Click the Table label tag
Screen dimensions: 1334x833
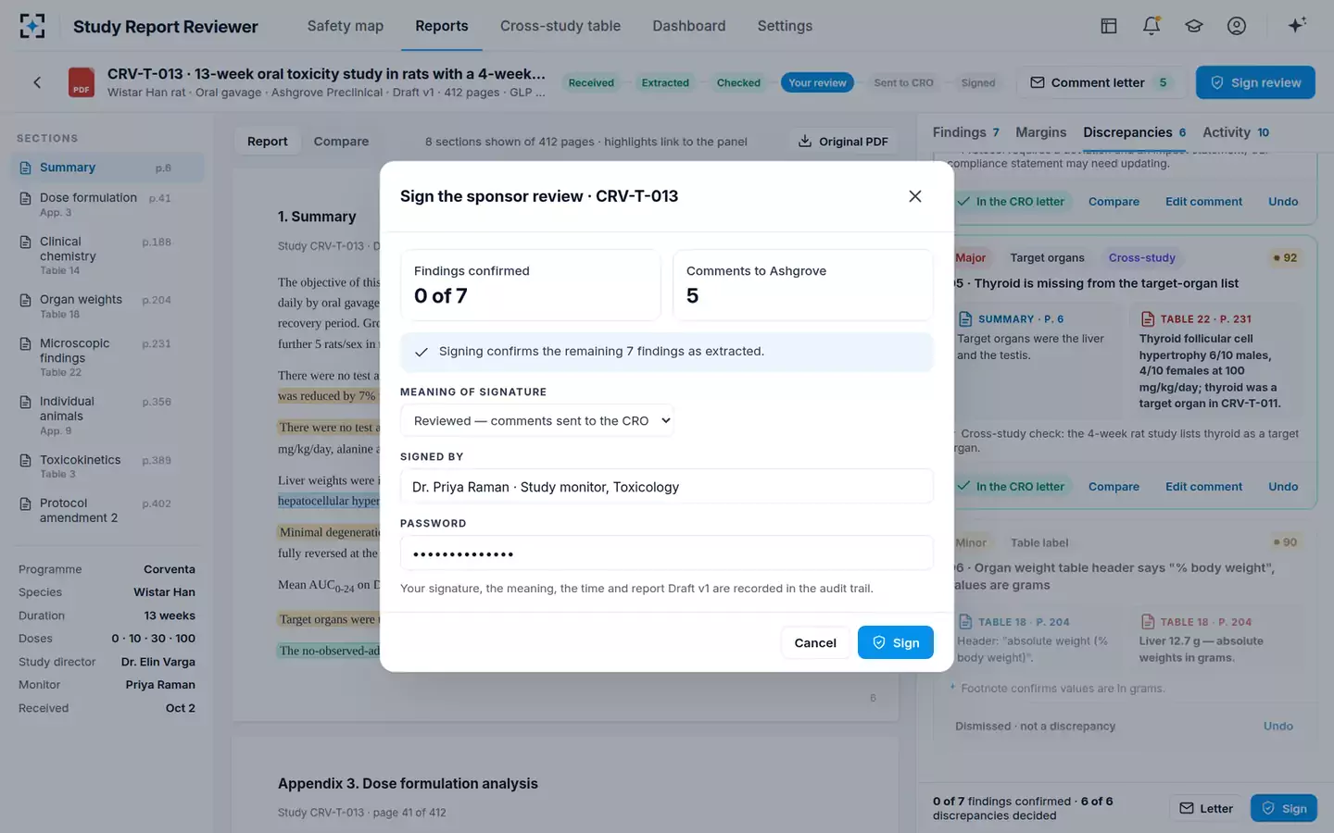[x=1039, y=542]
